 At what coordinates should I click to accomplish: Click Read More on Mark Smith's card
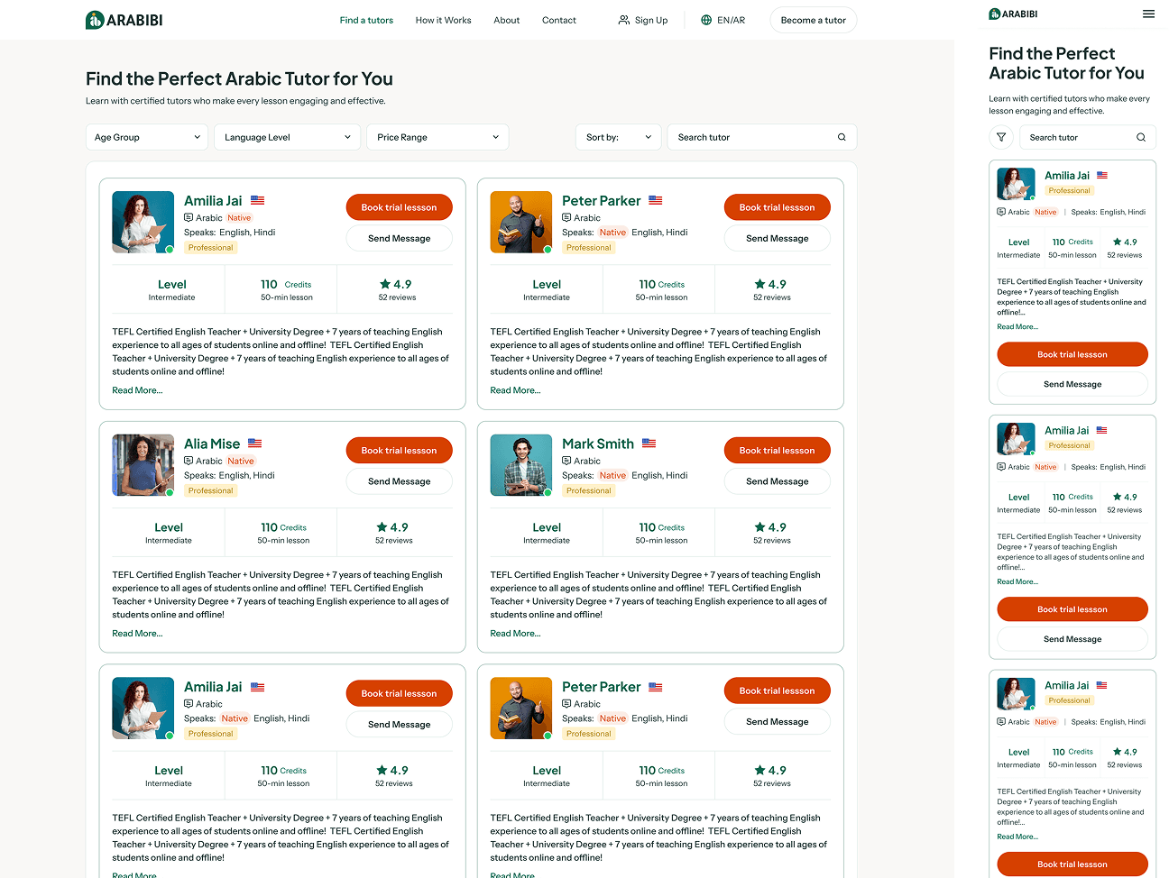click(515, 634)
